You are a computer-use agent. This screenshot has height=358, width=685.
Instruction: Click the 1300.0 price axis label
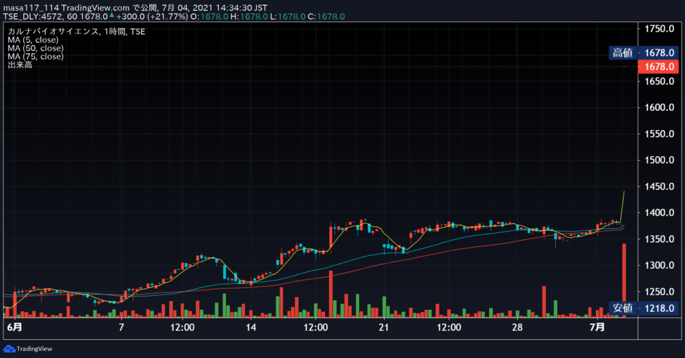[x=659, y=265]
